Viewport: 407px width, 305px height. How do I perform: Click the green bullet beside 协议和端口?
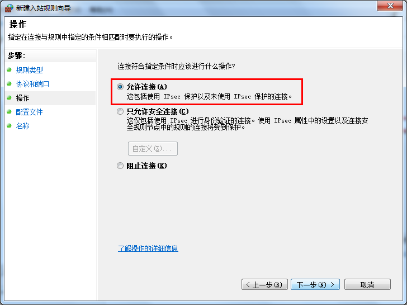point(10,83)
